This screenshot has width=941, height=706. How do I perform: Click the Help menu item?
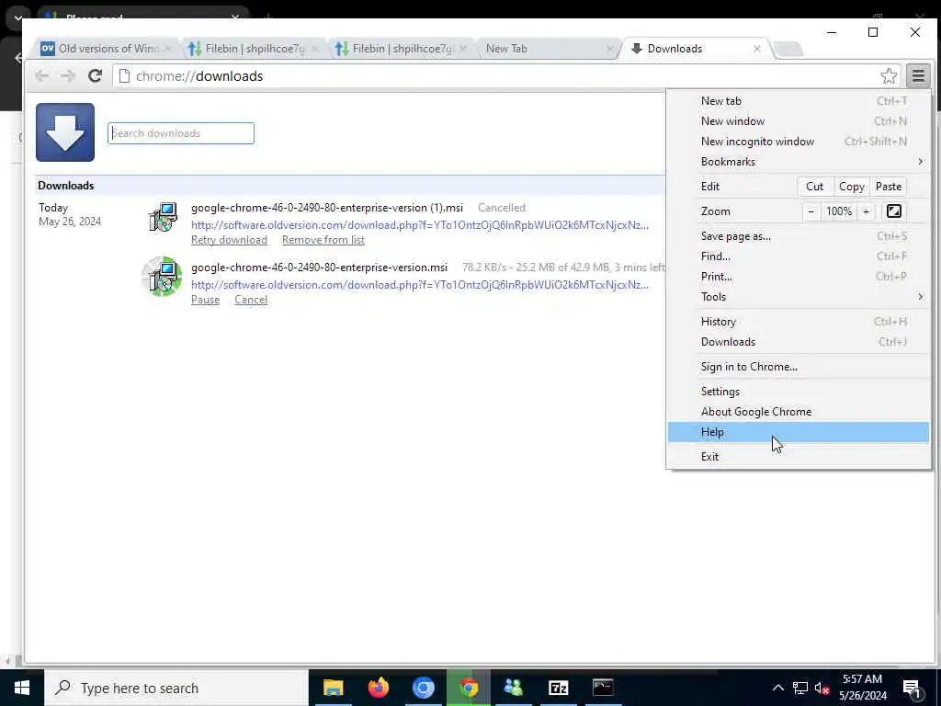click(799, 432)
